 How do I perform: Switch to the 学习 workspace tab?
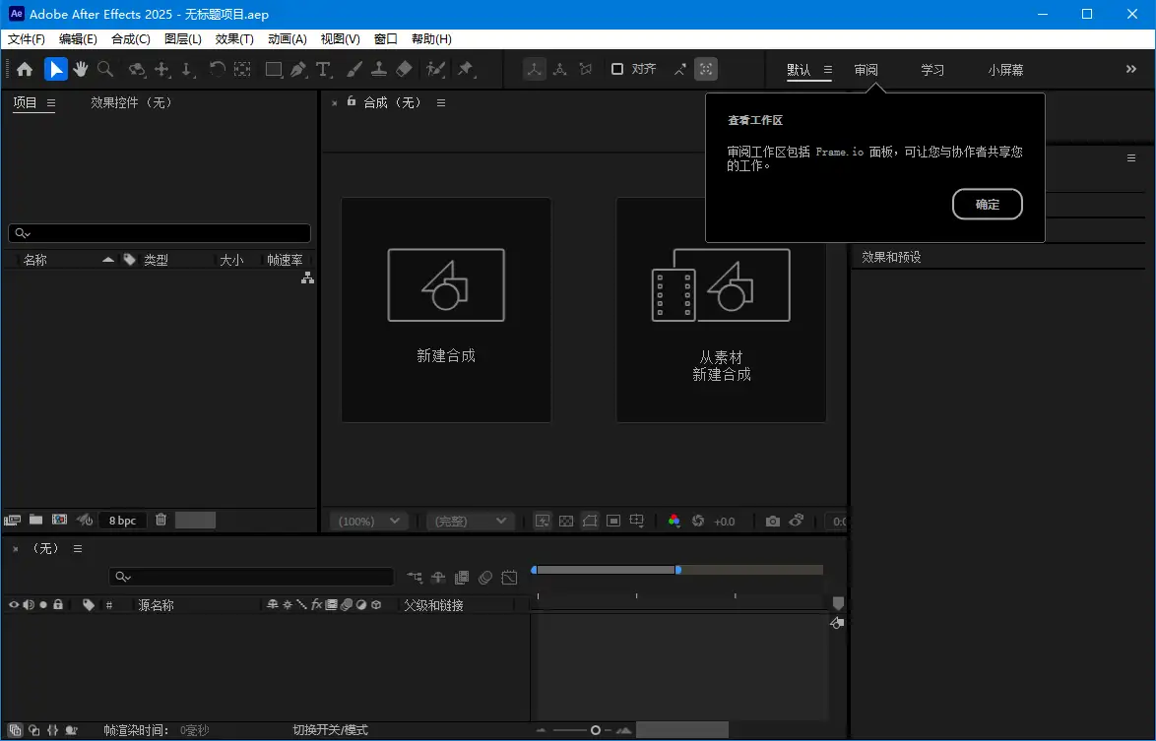(931, 70)
